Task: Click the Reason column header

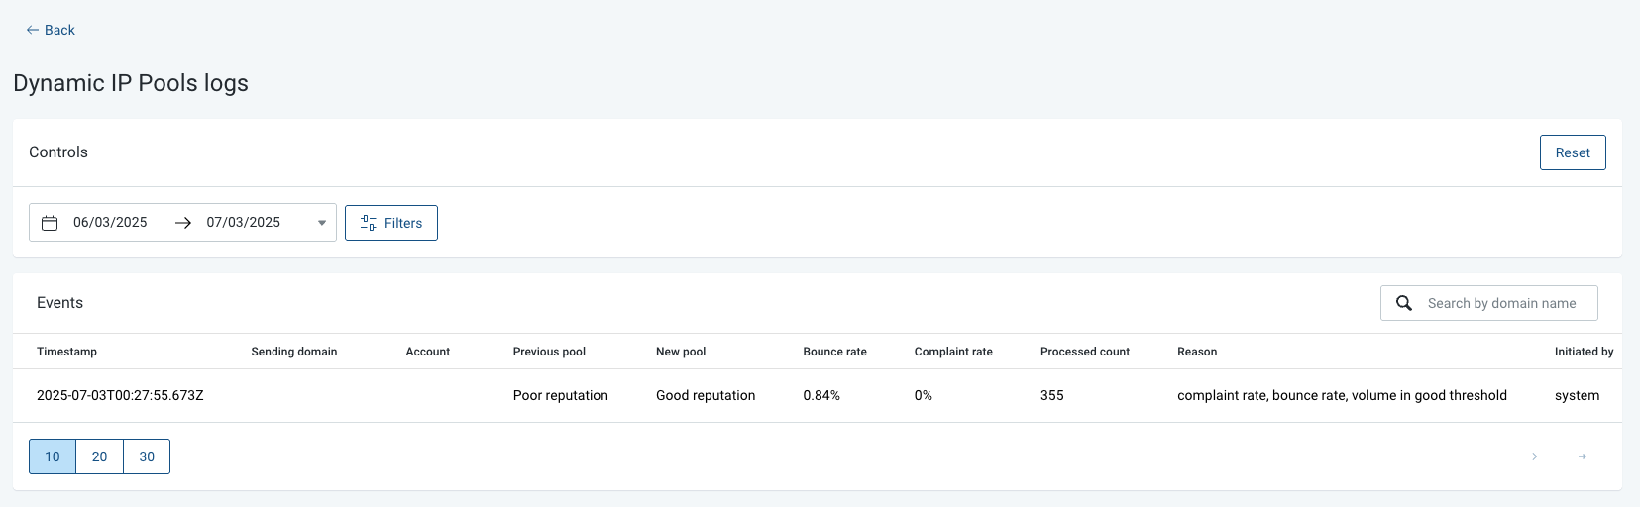Action: tap(1197, 352)
